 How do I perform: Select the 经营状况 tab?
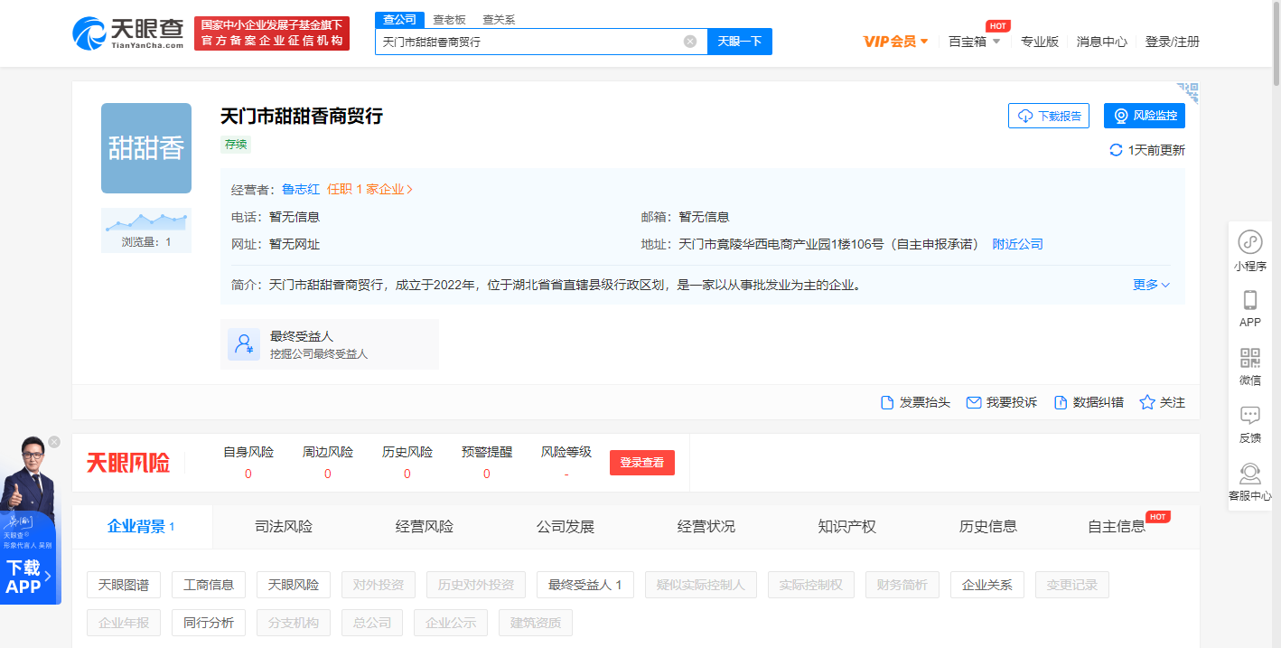706,526
